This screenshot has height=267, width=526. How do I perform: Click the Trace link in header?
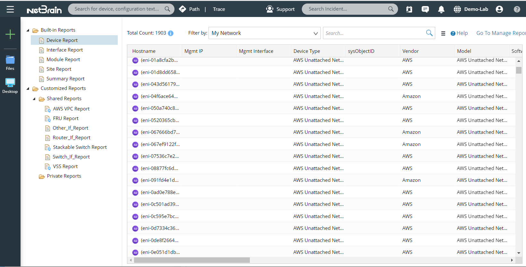pos(219,9)
